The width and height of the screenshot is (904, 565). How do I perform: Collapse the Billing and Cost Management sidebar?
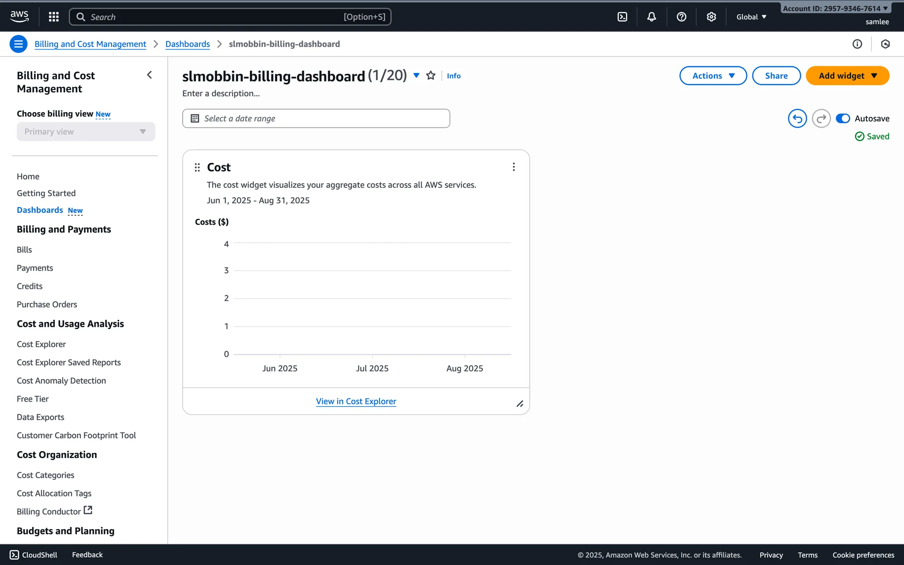coord(149,75)
